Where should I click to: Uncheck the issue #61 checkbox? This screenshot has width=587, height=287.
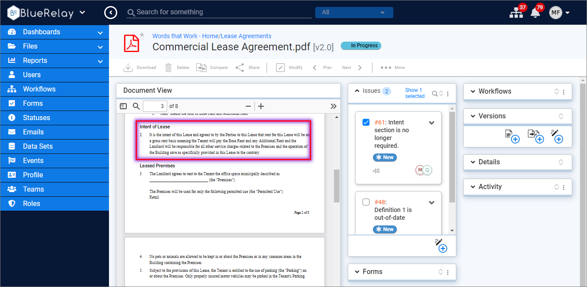(366, 123)
